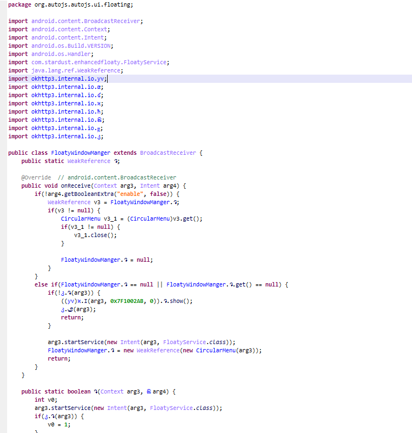The width and height of the screenshot is (412, 433).
Task: Click the android.os.Build.VERSION import
Action: click(x=72, y=46)
